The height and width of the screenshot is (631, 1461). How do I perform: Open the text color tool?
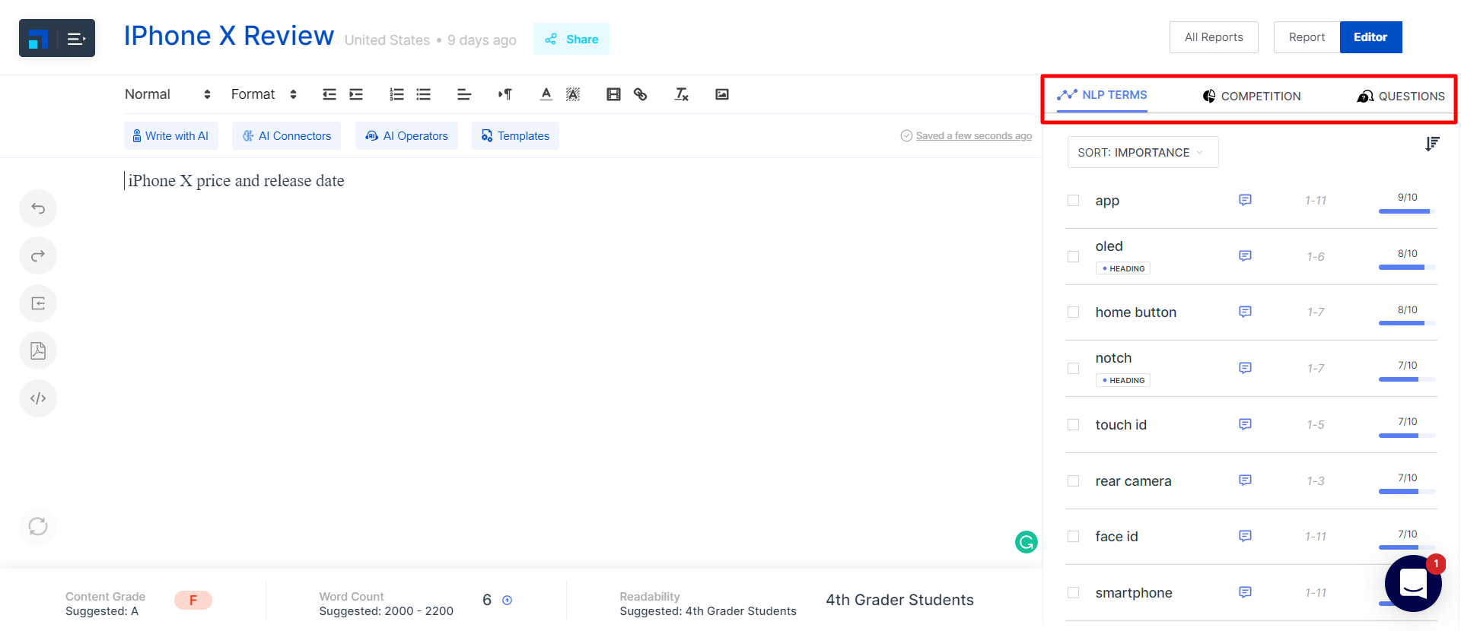[x=546, y=94]
